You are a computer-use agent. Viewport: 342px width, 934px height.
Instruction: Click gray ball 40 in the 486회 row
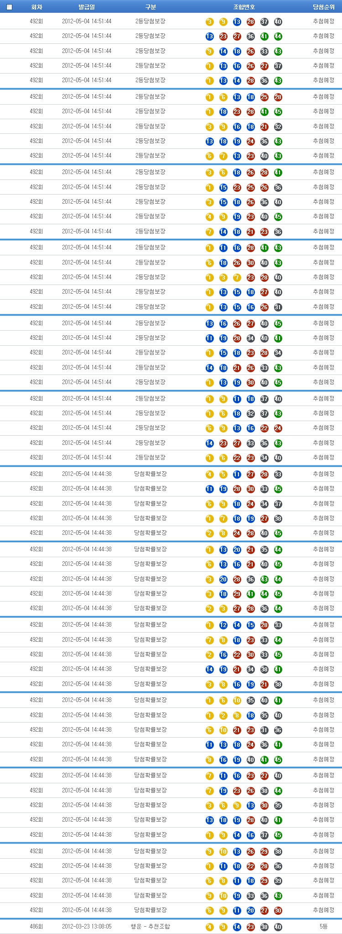[x=278, y=927]
